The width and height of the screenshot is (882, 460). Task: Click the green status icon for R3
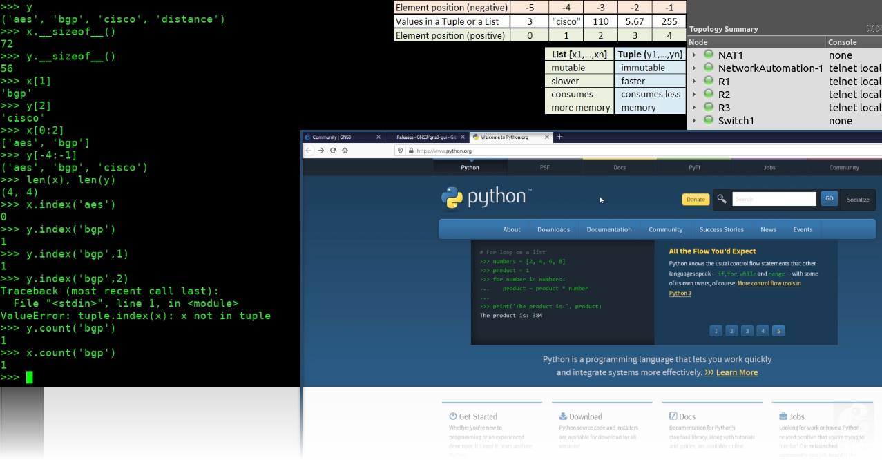click(708, 107)
